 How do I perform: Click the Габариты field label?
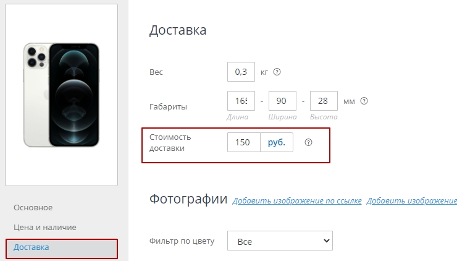169,106
